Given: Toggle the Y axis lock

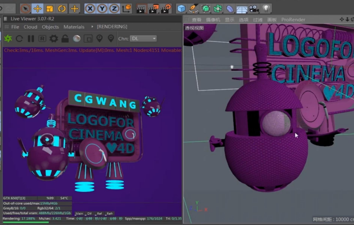Looking at the screenshot, I should click(x=102, y=8).
